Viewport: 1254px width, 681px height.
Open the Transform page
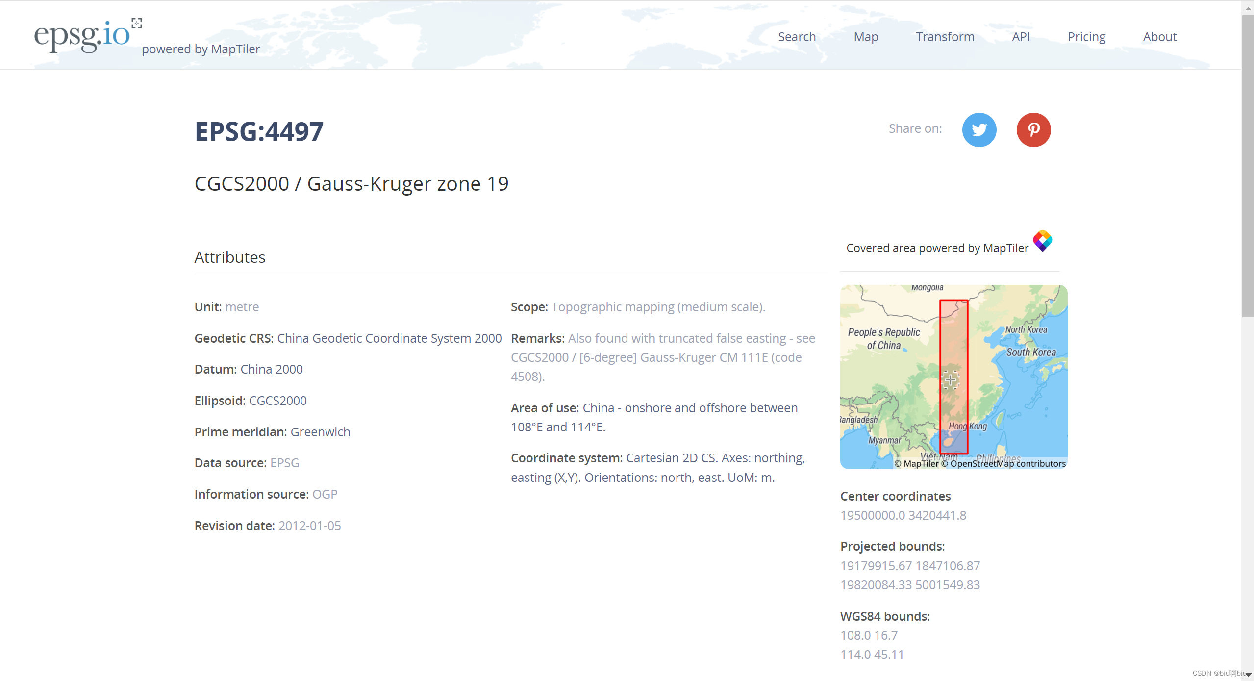tap(945, 37)
